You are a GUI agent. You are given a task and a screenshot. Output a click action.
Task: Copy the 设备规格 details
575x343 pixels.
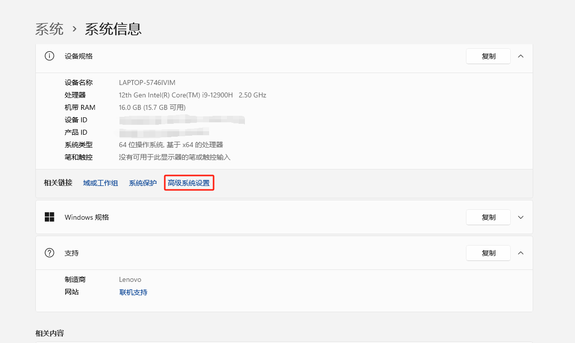pyautogui.click(x=488, y=56)
